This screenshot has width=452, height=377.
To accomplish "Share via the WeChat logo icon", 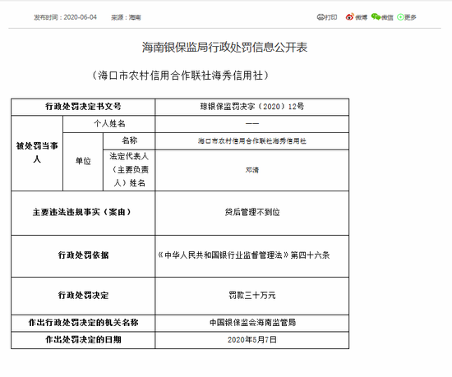I will tap(376, 17).
